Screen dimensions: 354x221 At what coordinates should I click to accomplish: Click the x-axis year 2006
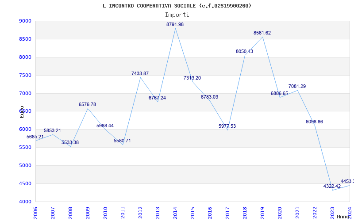click(x=35, y=213)
